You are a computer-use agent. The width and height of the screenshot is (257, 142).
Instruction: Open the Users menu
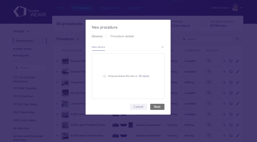[60, 8]
